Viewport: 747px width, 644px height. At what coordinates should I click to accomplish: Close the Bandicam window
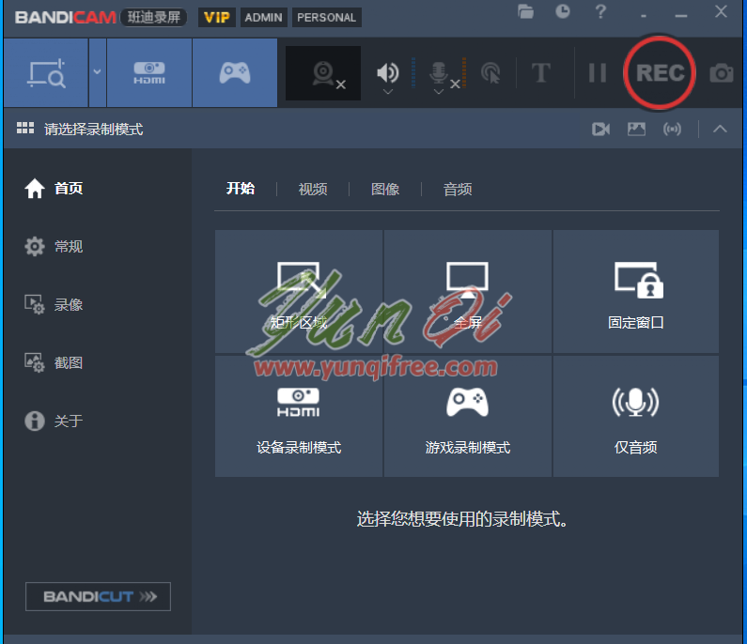(721, 12)
